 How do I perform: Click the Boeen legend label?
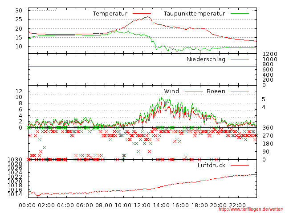[216, 91]
